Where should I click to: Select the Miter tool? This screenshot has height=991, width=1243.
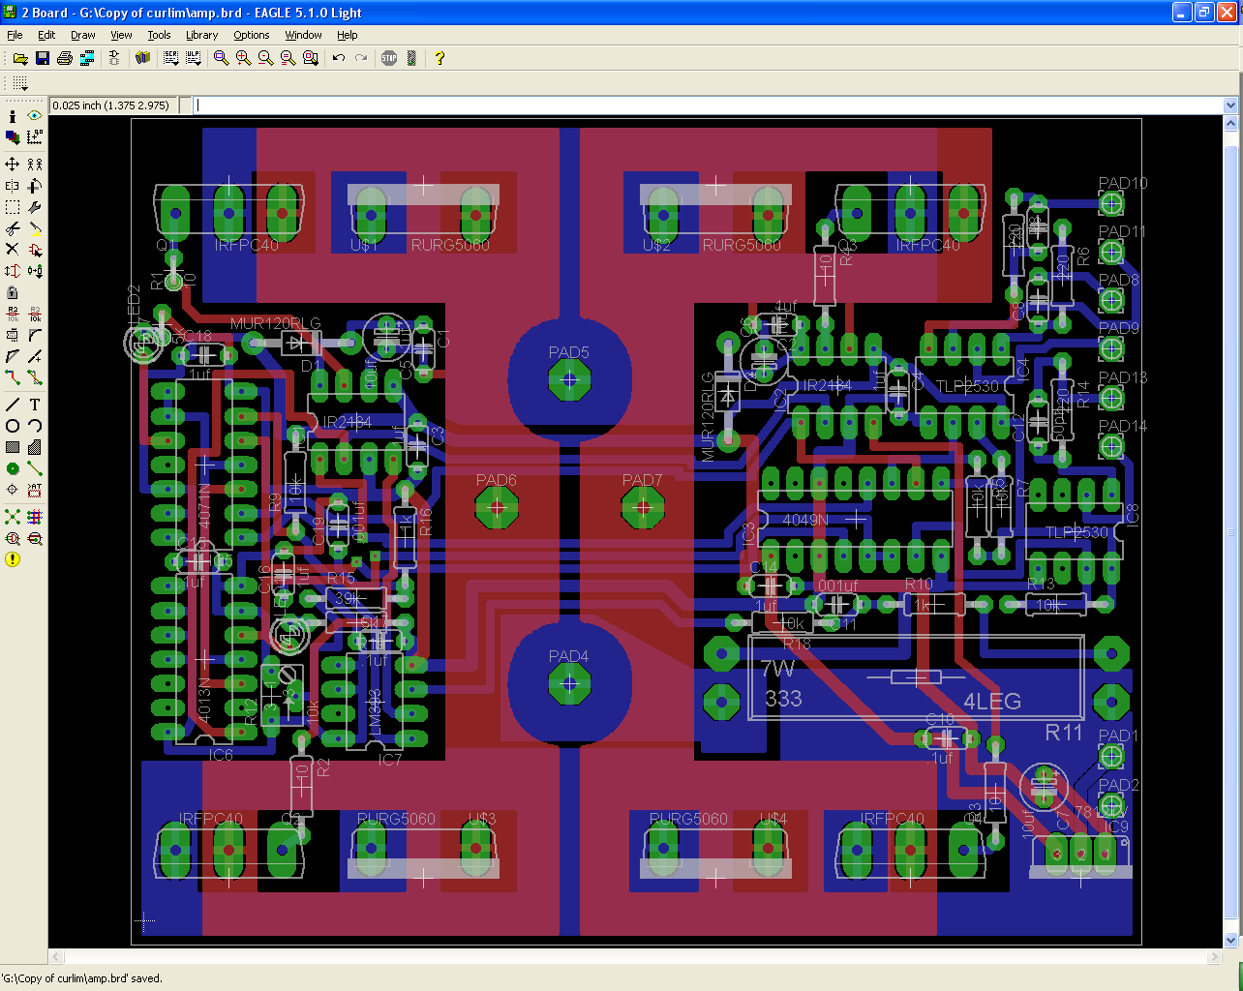[x=35, y=335]
